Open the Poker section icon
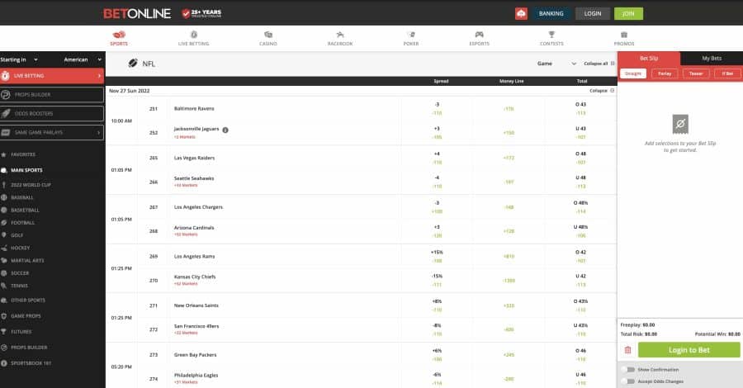Viewport: 743px width, 388px height. click(411, 35)
